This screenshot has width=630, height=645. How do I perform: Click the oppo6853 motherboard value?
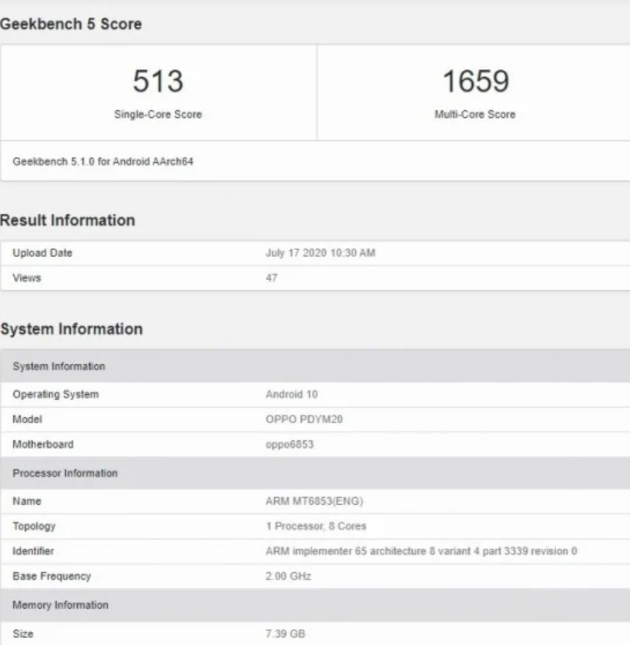pos(290,444)
